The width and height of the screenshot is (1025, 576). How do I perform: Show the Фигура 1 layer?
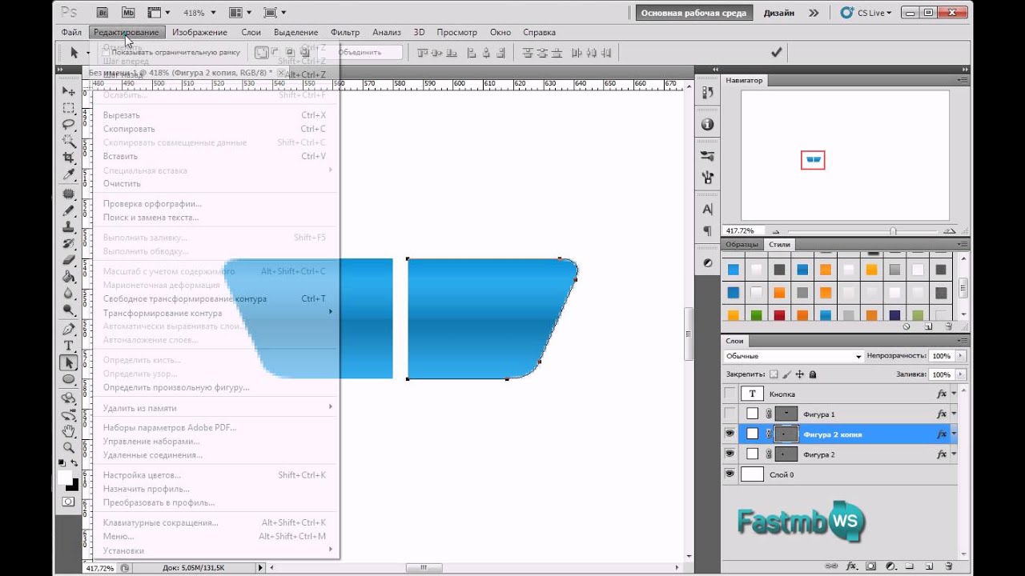click(730, 414)
